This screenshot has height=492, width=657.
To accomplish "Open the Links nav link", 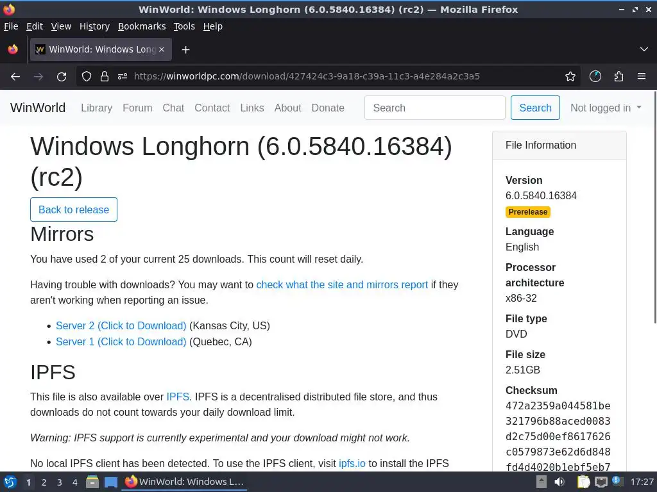I will coord(252,108).
